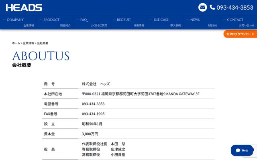Click the 商 号 row label

pos(49,84)
